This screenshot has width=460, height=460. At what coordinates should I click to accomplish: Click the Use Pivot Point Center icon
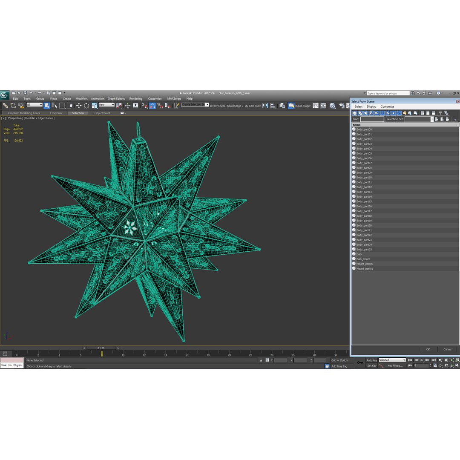119,105
